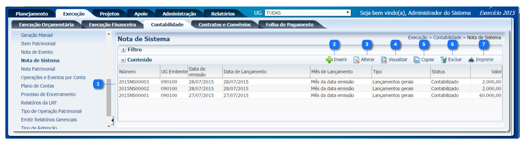Collapse the Conteúdo section
Screen dimensions: 525x144
123,60
